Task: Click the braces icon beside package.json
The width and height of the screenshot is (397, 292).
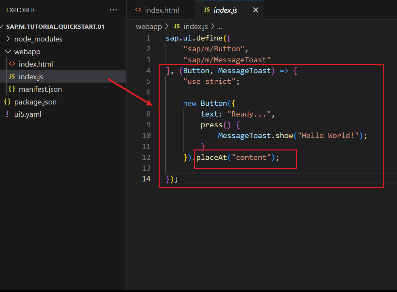Action: (x=7, y=102)
